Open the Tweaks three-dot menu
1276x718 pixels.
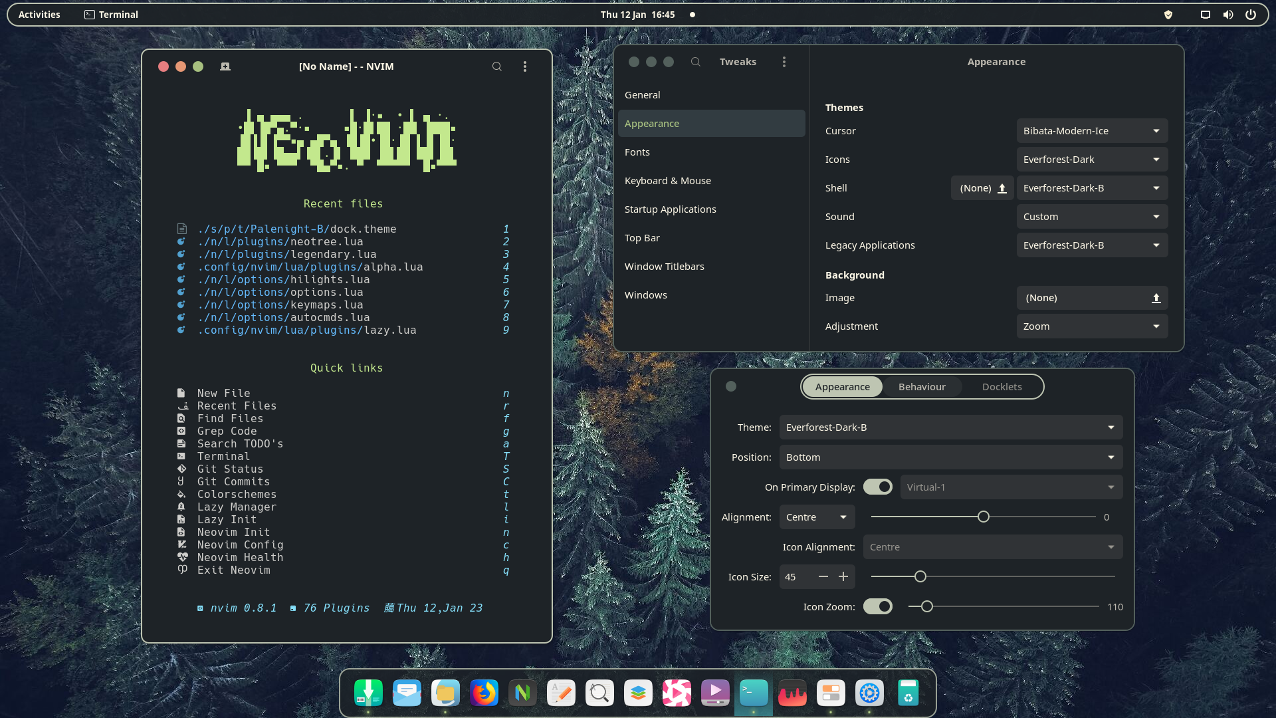pos(784,62)
